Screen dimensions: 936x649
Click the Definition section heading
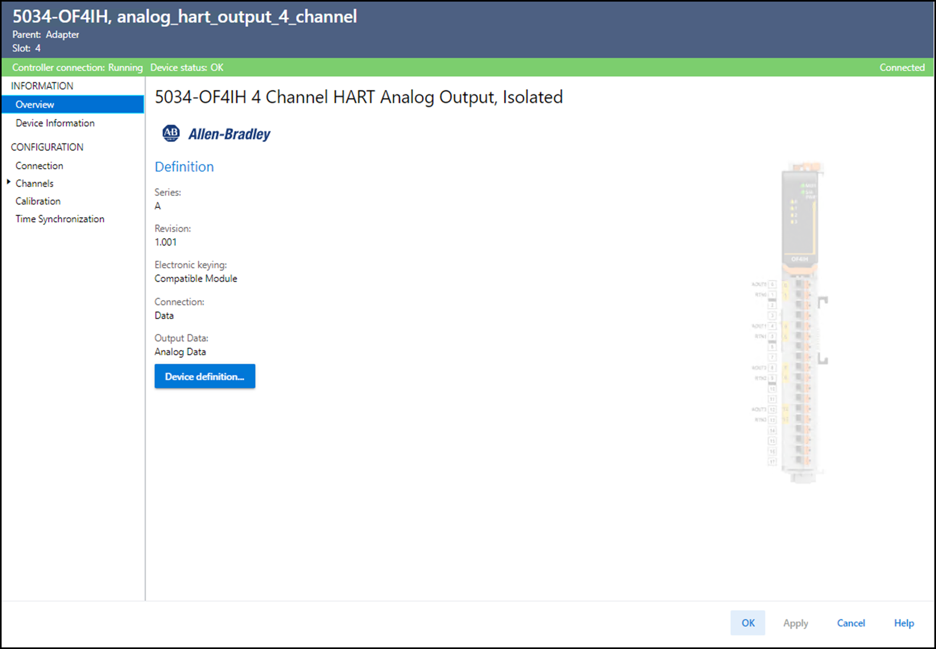(x=184, y=167)
